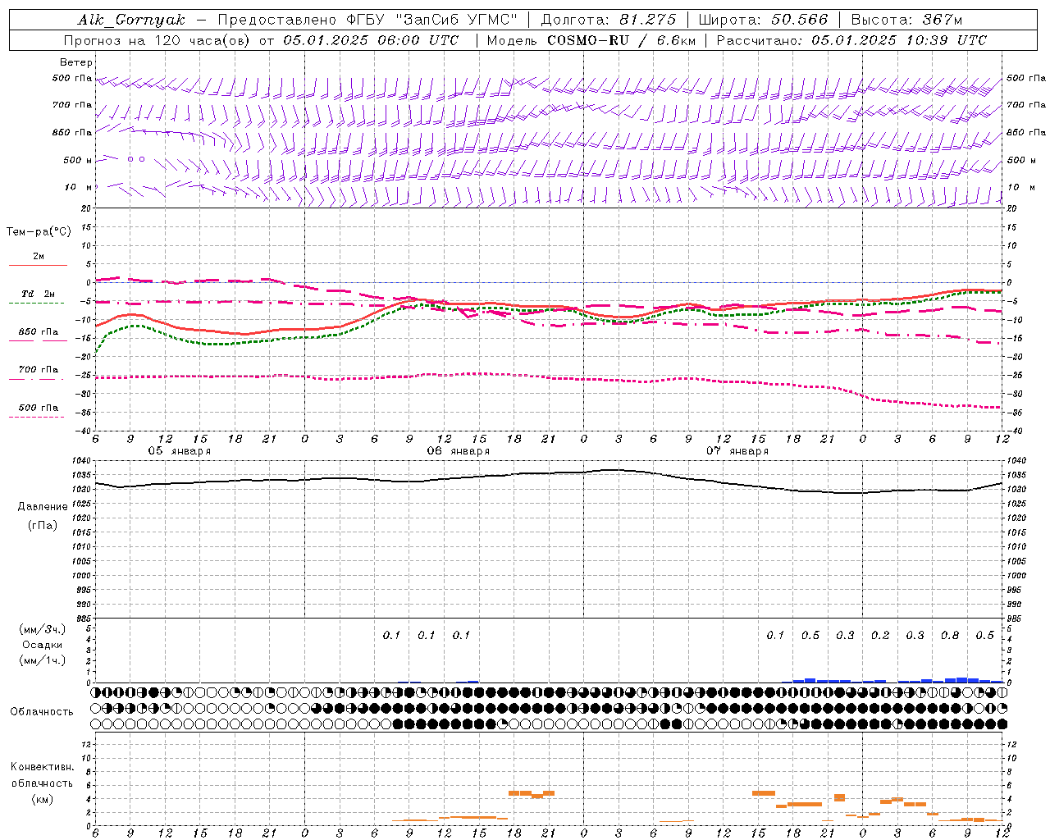The width and height of the screenshot is (1050, 840).
Task: Click the Td 2м dew point legend entry
Action: (39, 294)
